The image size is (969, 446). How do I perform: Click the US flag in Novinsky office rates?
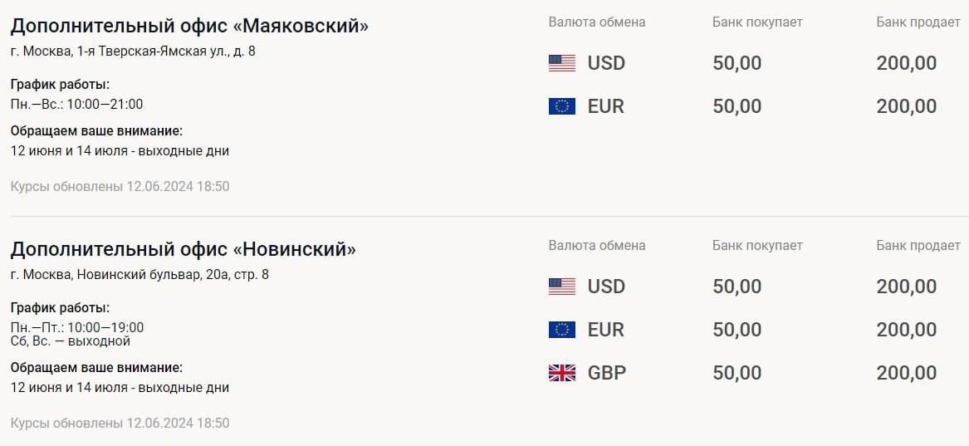(562, 287)
